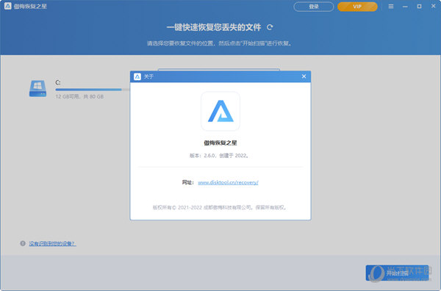The image size is (441, 291).
Task: Click the small logo in 关于 title bar
Action: point(137,76)
